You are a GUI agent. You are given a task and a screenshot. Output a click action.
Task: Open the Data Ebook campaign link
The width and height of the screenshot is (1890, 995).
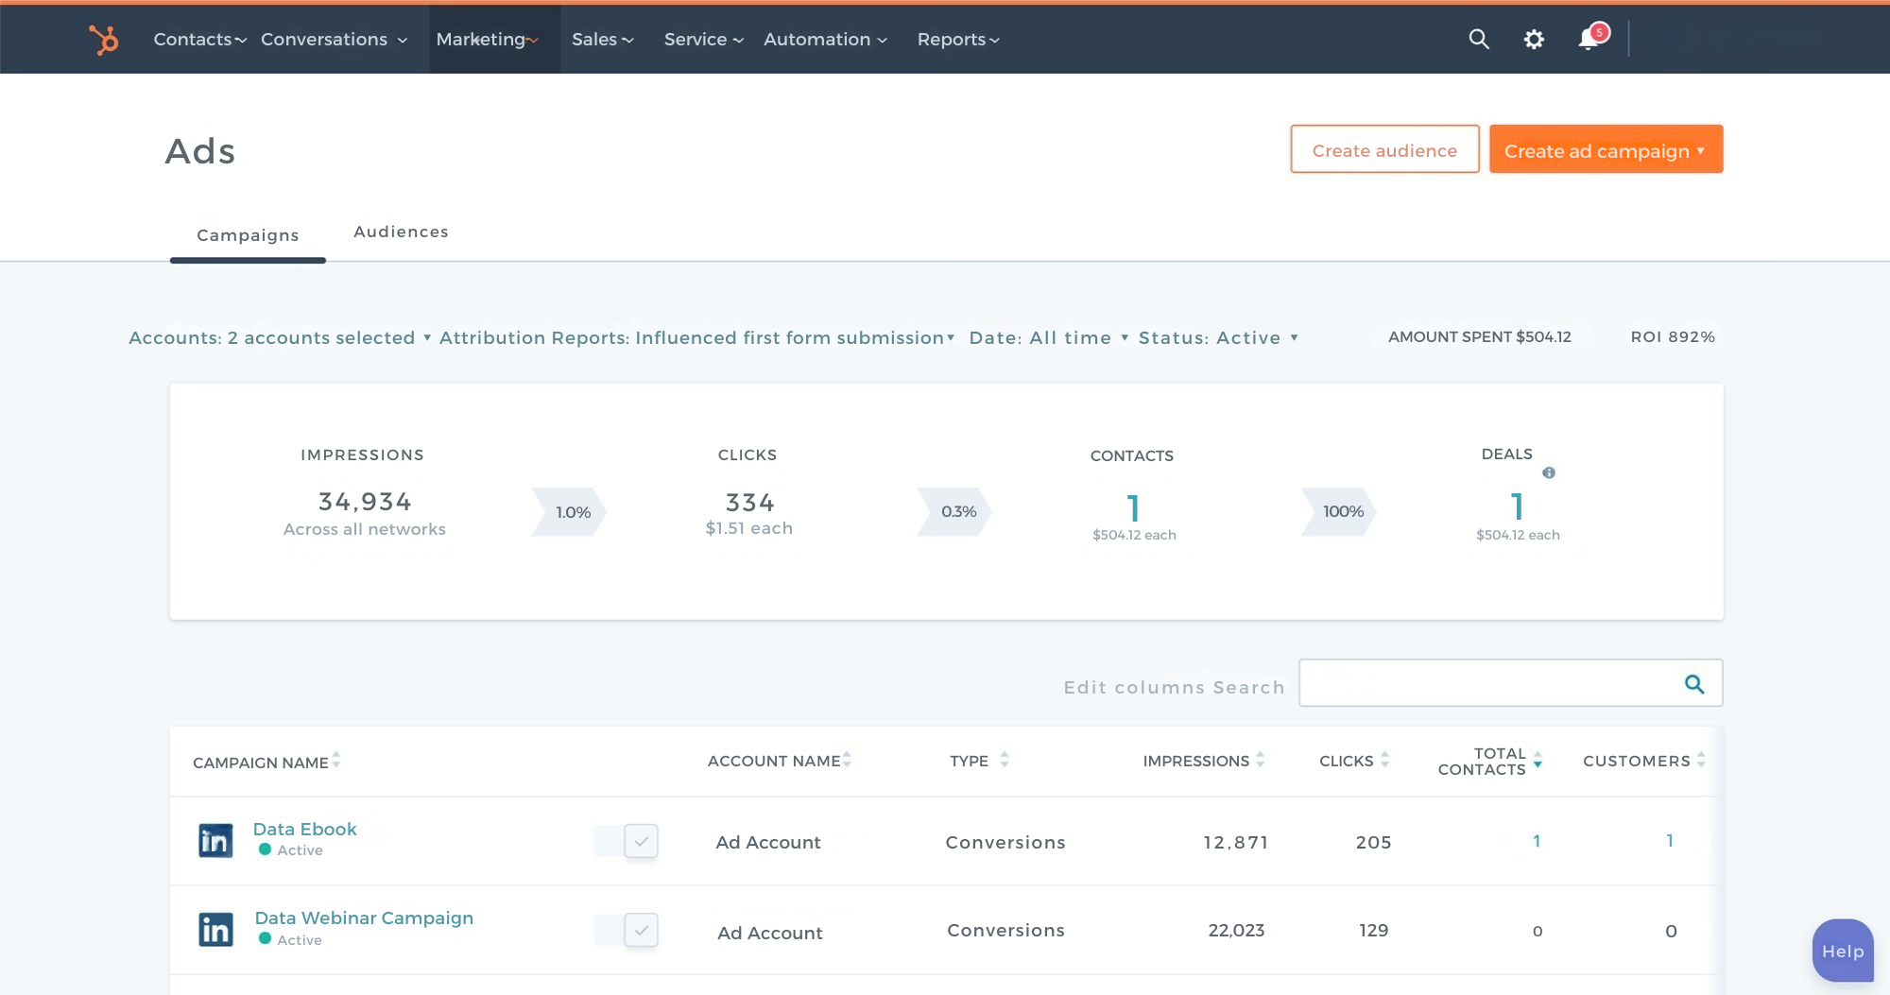304,830
